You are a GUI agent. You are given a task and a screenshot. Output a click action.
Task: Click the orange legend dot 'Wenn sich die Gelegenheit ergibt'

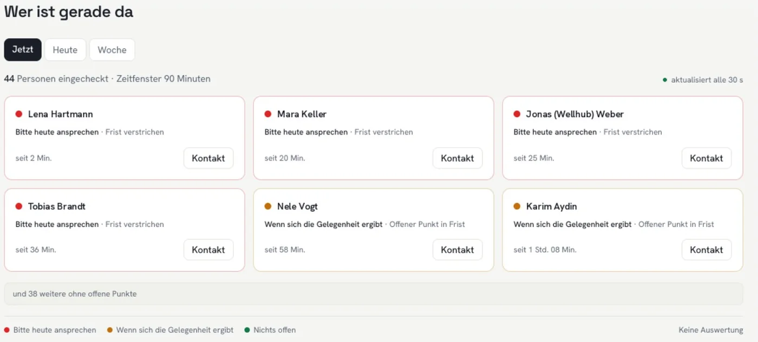(110, 330)
